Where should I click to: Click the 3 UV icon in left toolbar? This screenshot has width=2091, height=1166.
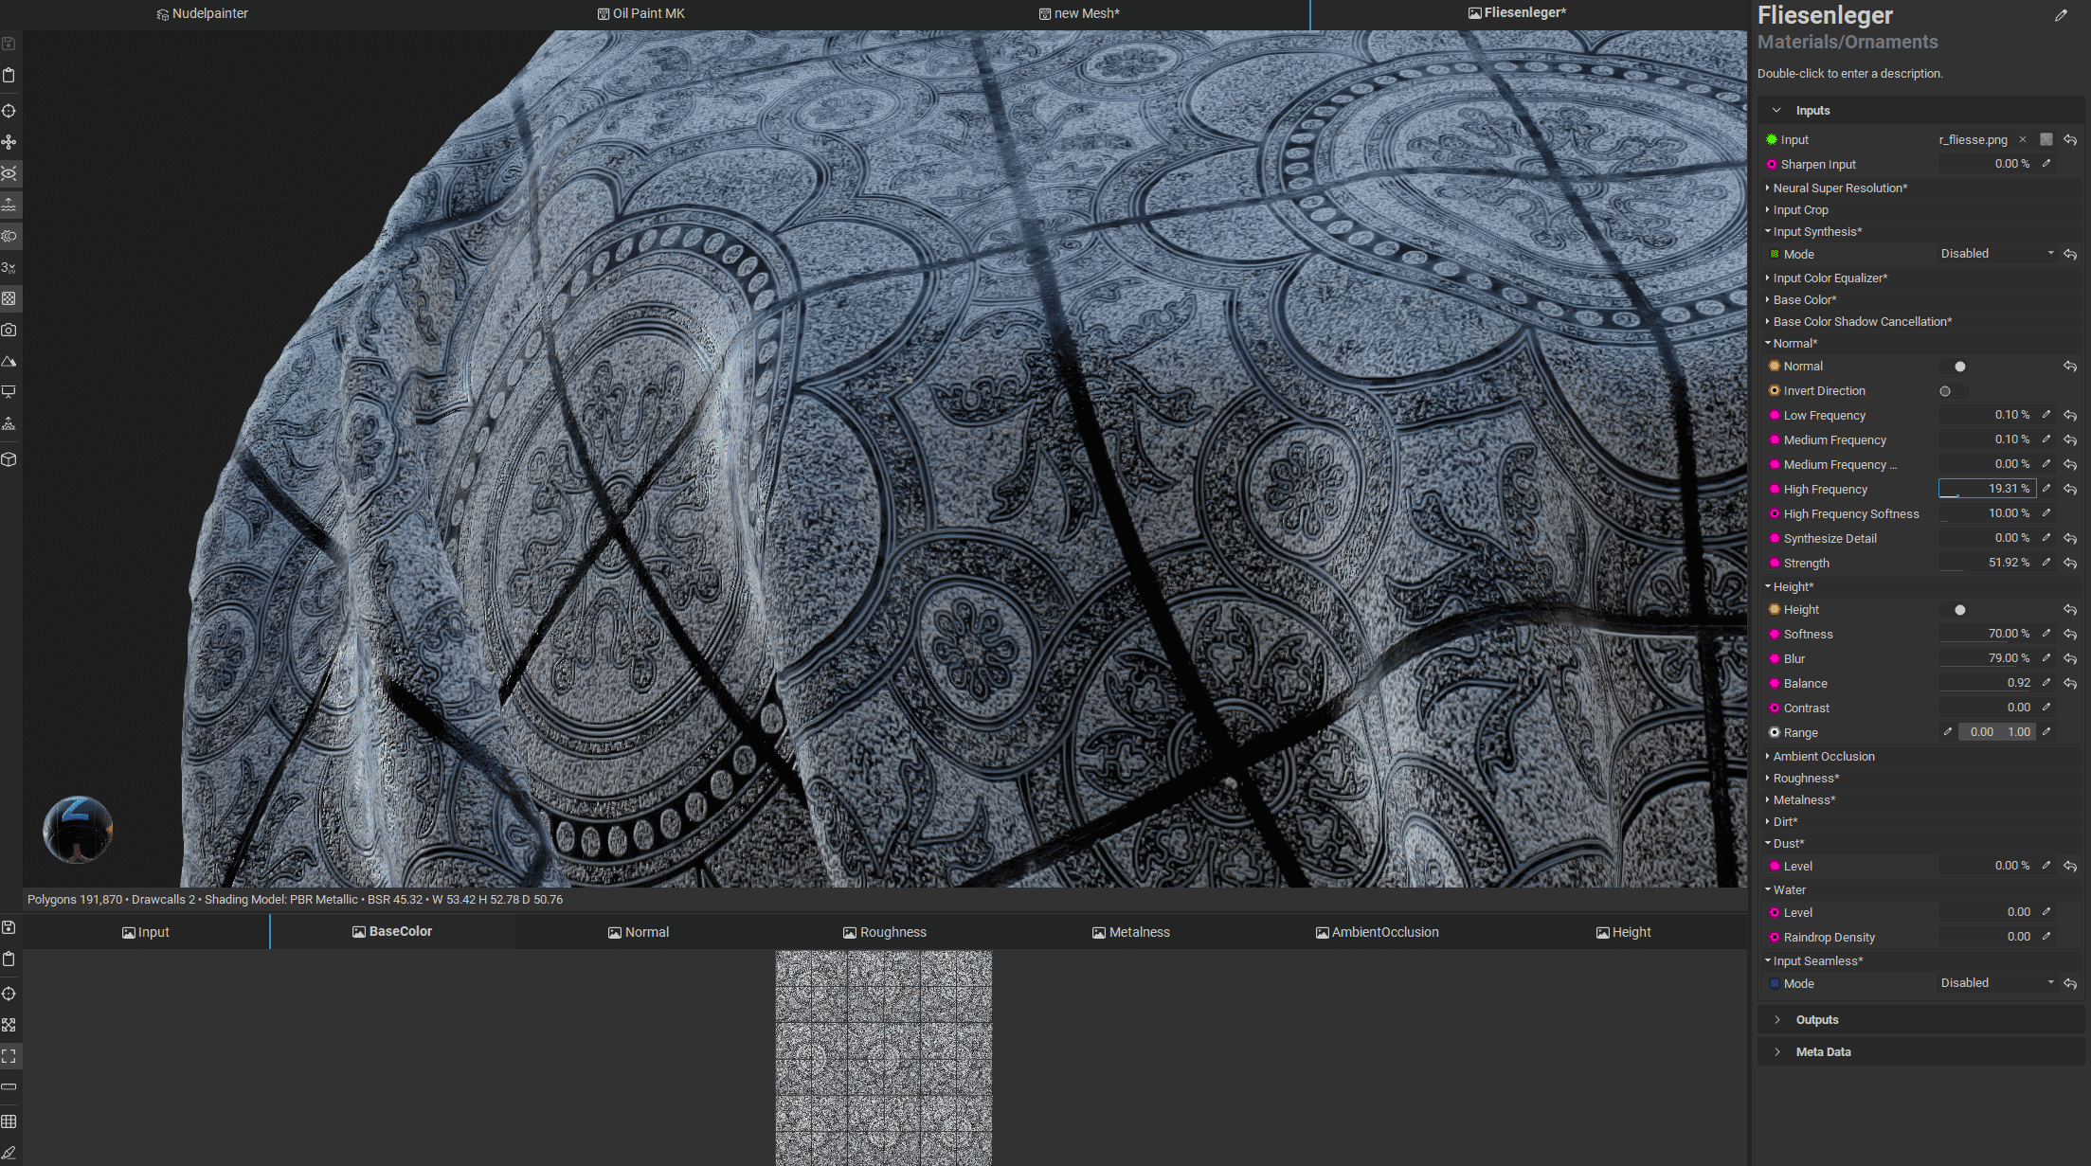(x=9, y=268)
